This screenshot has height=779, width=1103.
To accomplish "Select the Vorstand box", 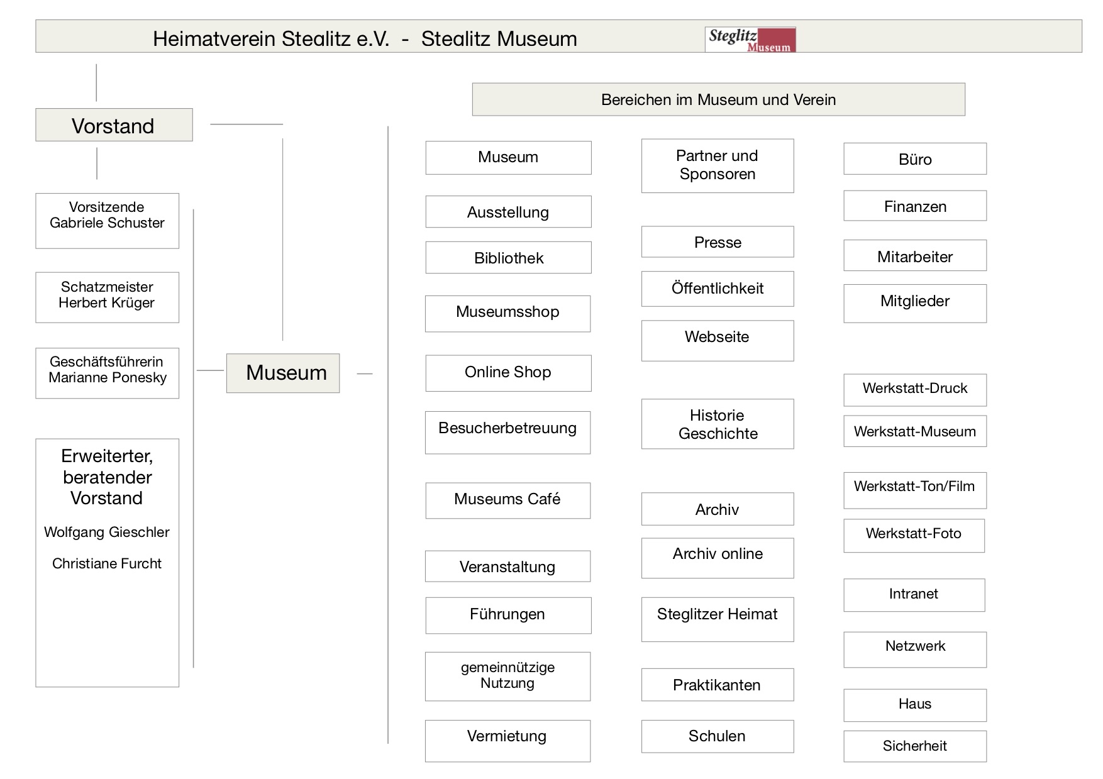I will [x=114, y=125].
